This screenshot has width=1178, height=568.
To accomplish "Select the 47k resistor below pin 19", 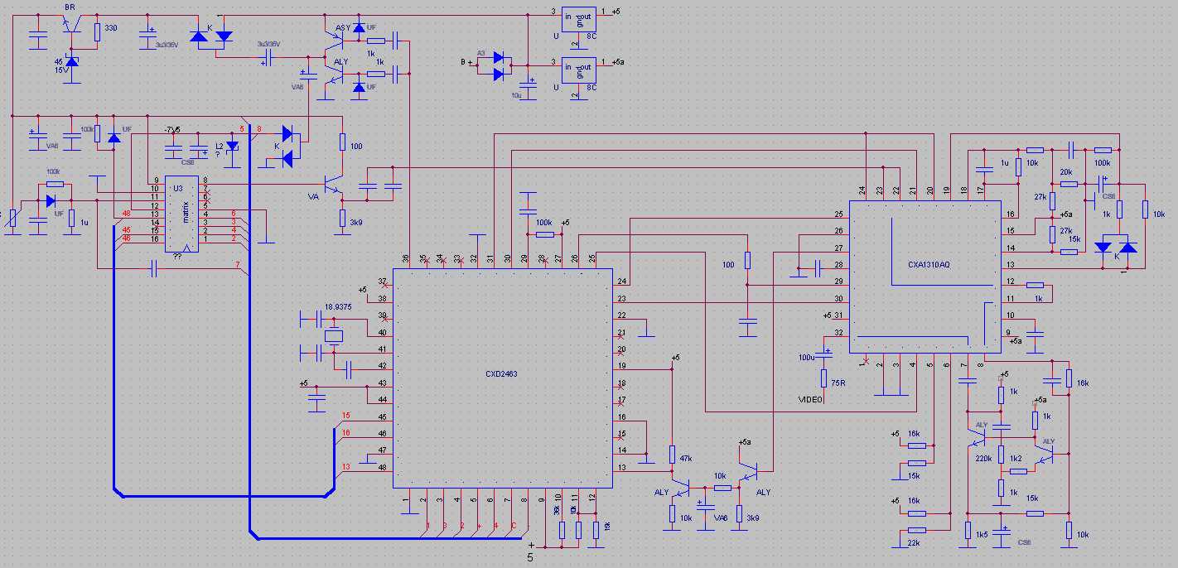I will pyautogui.click(x=673, y=456).
